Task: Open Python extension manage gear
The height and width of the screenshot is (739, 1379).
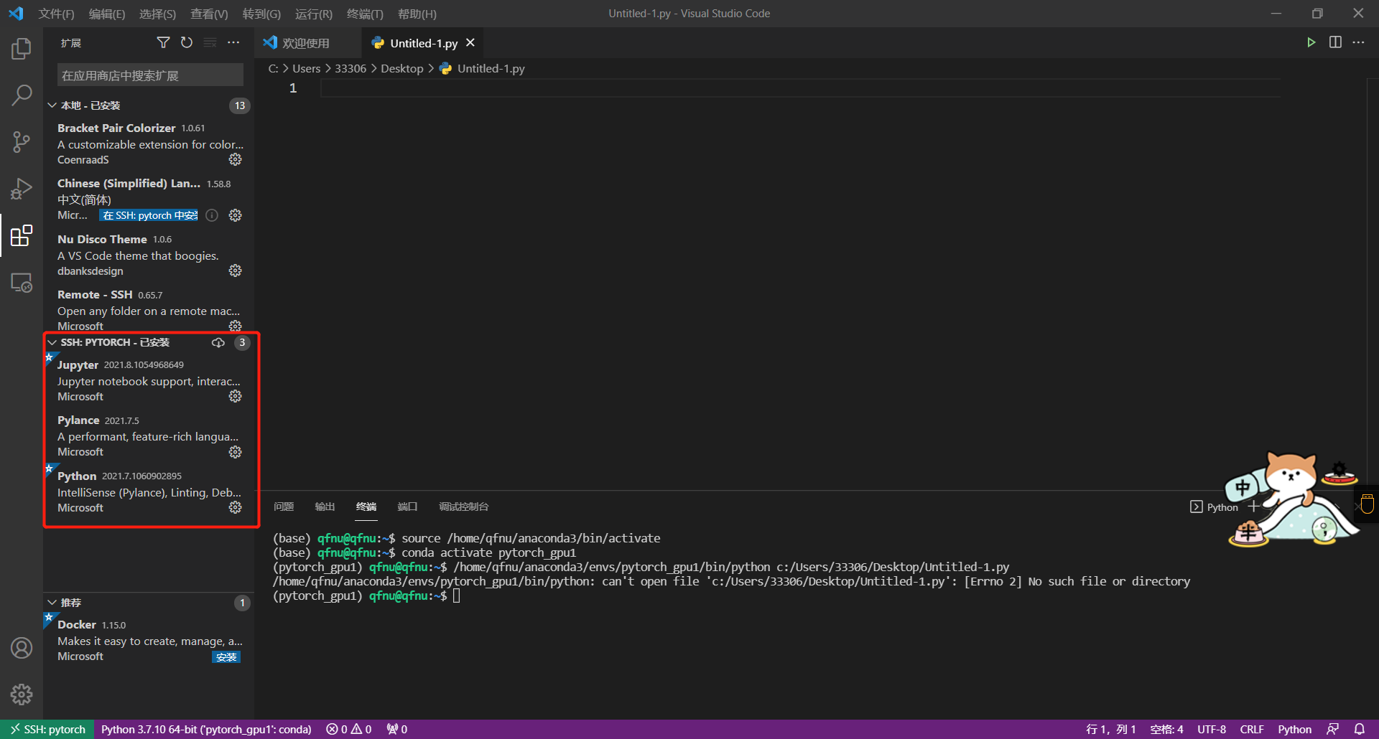Action: (x=235, y=507)
